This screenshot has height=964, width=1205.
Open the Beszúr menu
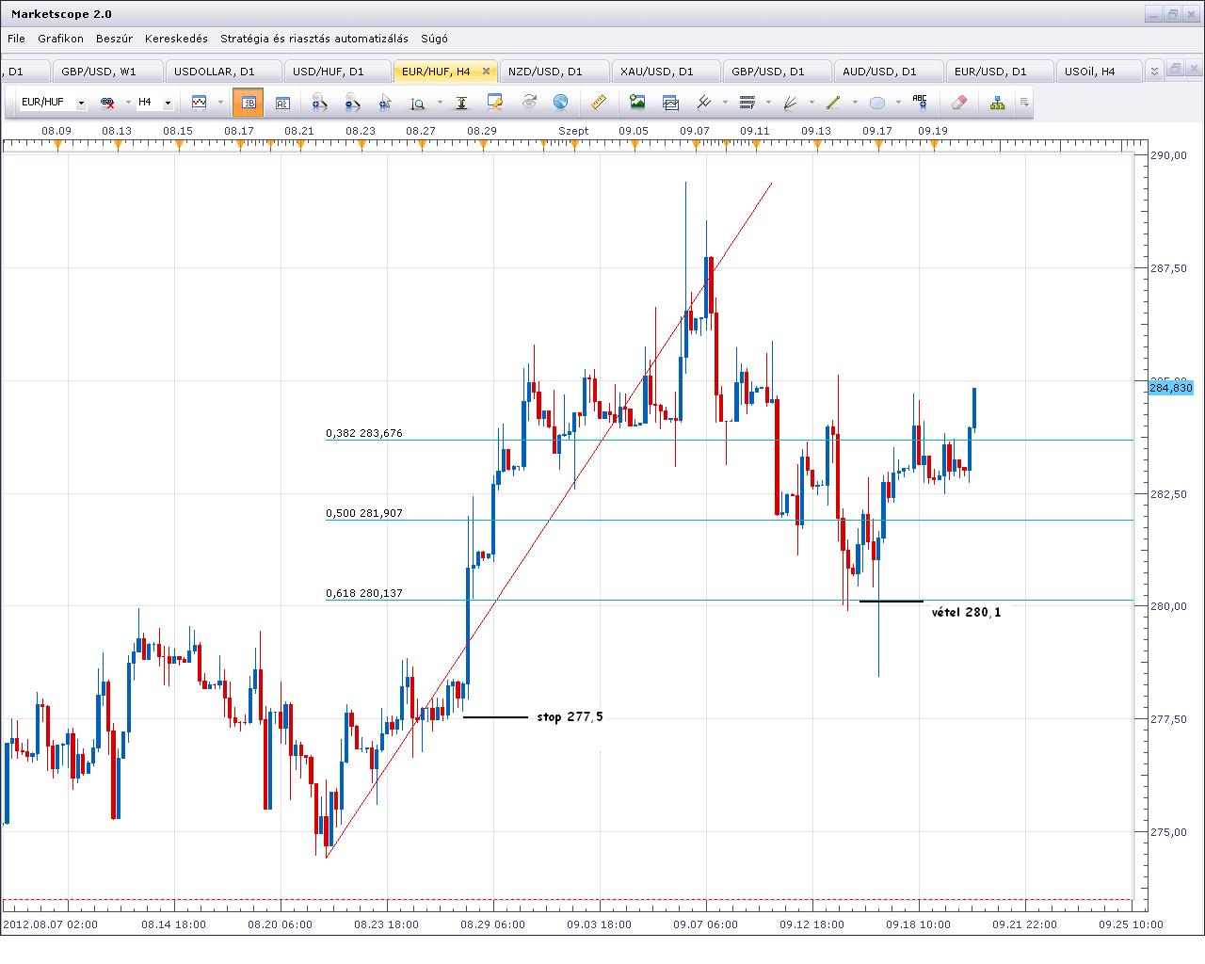[114, 39]
